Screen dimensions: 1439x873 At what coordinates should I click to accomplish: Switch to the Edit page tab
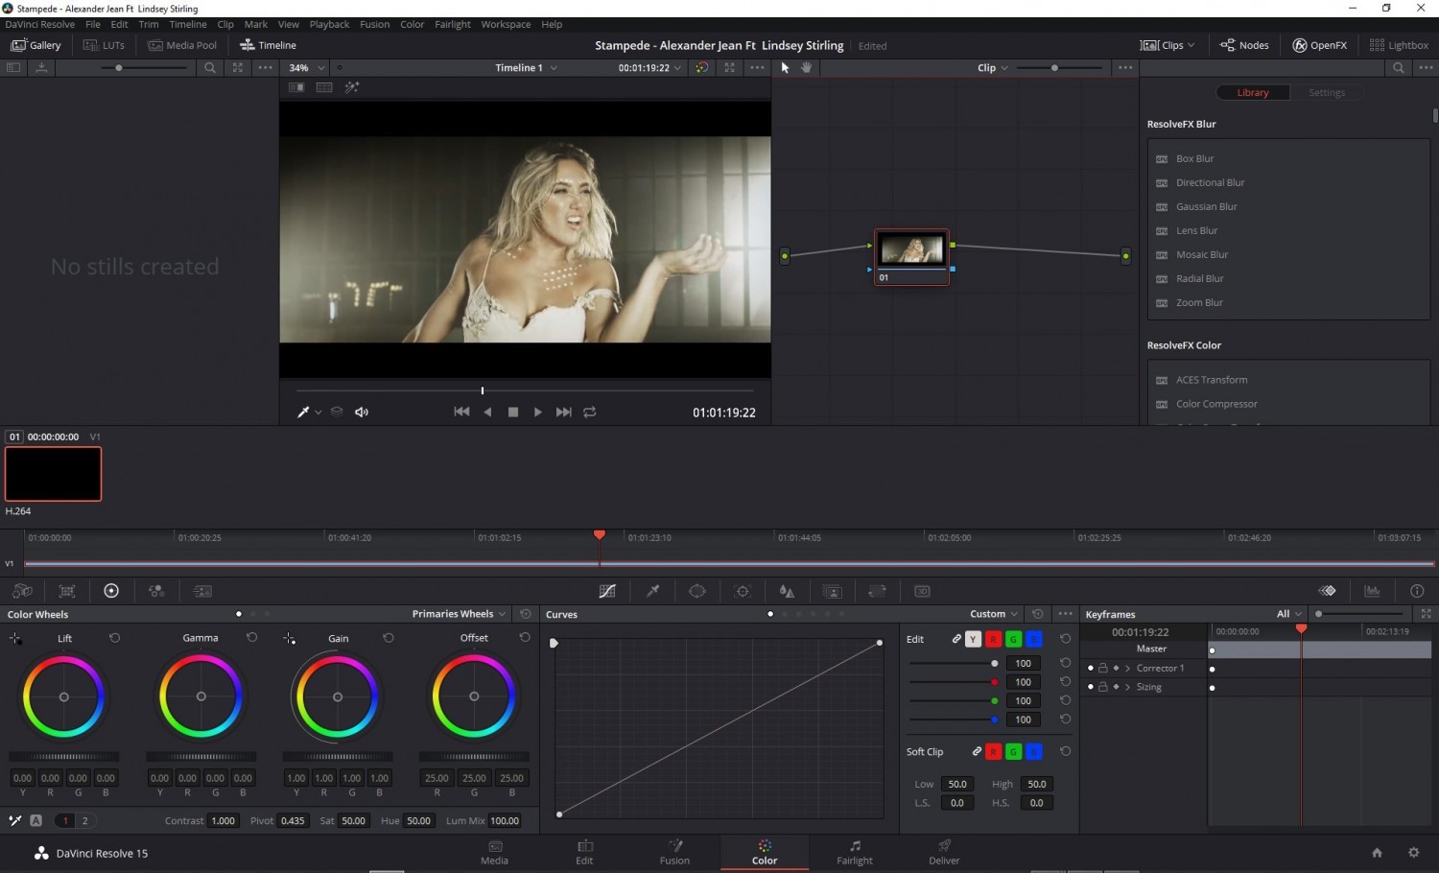584,852
